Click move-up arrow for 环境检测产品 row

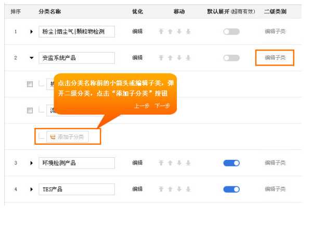170,163
